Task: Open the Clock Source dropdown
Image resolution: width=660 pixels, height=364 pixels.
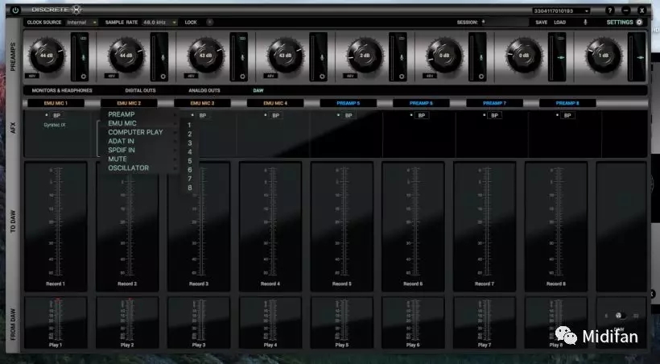Action: point(81,23)
